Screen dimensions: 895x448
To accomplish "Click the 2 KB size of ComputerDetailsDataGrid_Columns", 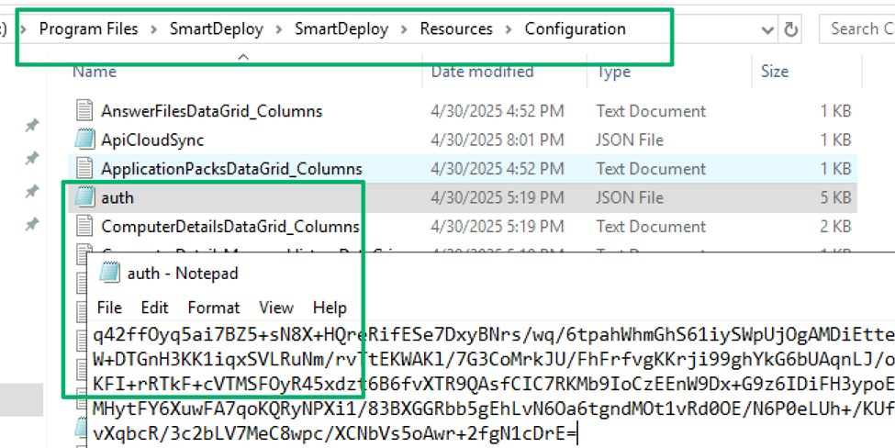I will click(835, 227).
